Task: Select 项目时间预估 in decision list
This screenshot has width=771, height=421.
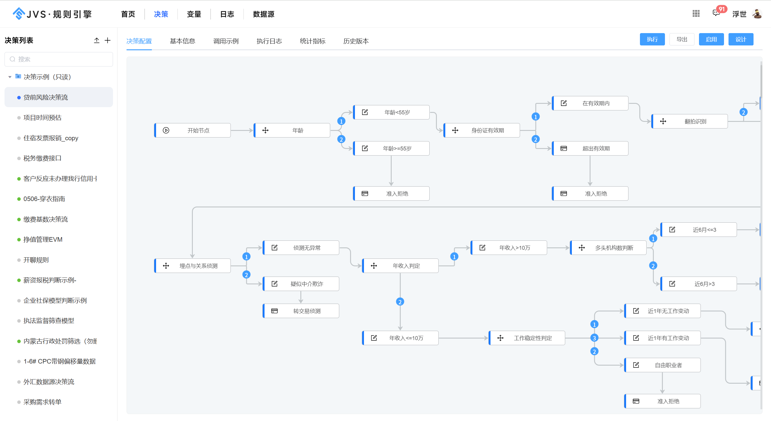Action: click(x=42, y=118)
